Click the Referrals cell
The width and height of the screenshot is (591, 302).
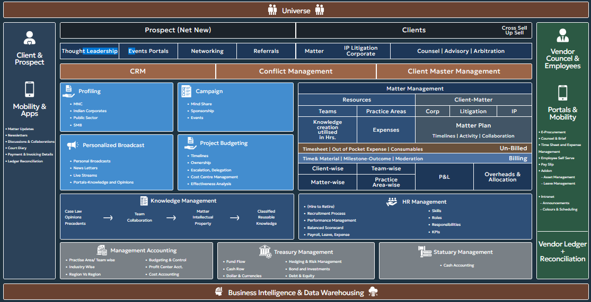(266, 51)
